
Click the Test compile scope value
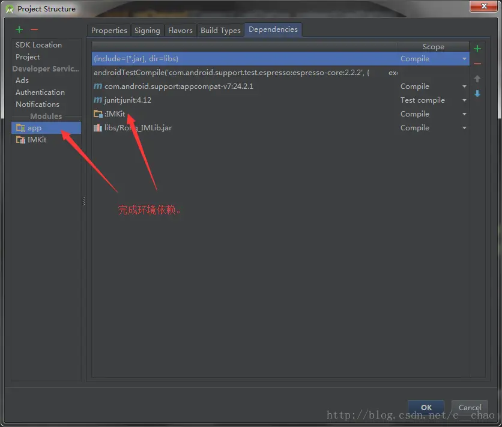[x=423, y=100]
